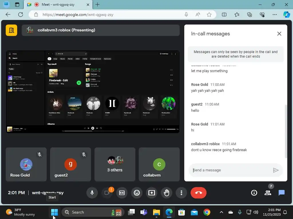Click the taskbar Search box
The image size is (293, 219).
click(x=93, y=212)
